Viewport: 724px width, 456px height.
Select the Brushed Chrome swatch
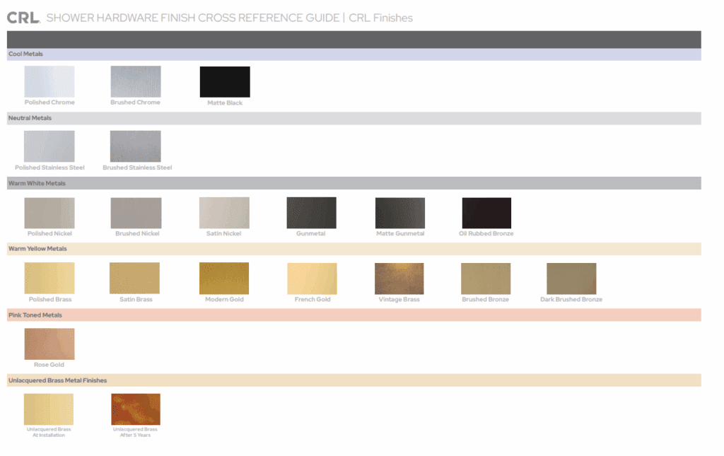pyautogui.click(x=135, y=81)
